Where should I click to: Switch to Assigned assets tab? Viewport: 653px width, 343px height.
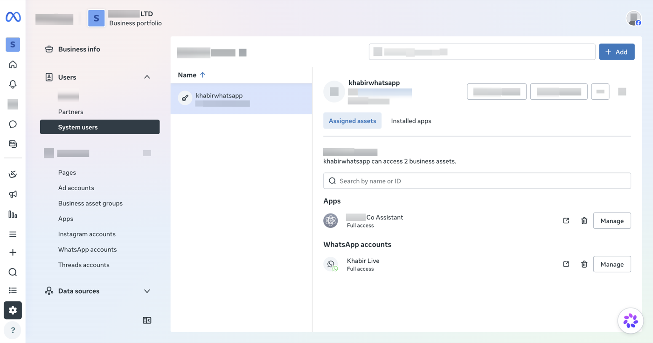click(352, 121)
